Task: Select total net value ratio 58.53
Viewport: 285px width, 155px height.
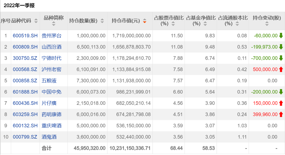Action: pyautogui.click(x=209, y=148)
